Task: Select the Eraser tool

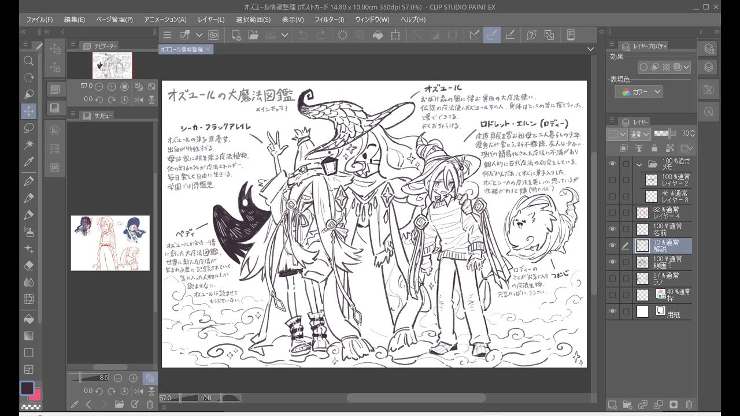Action: point(28,266)
